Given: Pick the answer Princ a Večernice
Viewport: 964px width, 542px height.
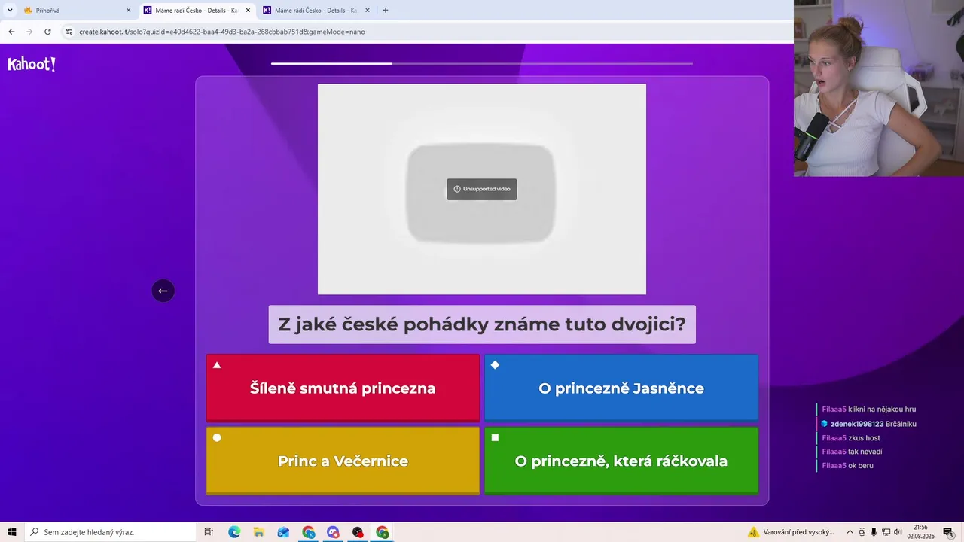Looking at the screenshot, I should [x=343, y=461].
